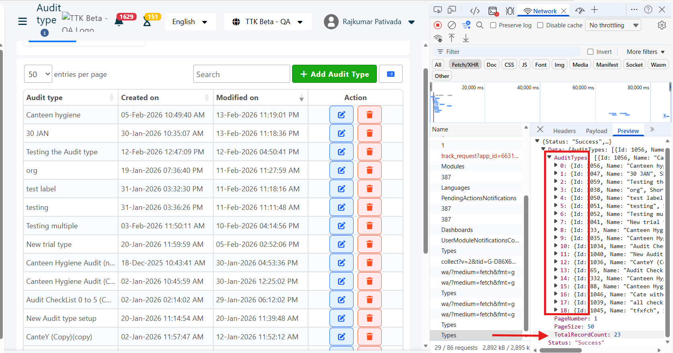Image resolution: width=673 pixels, height=353 pixels.
Task: Open the English language dropdown
Action: click(x=190, y=22)
